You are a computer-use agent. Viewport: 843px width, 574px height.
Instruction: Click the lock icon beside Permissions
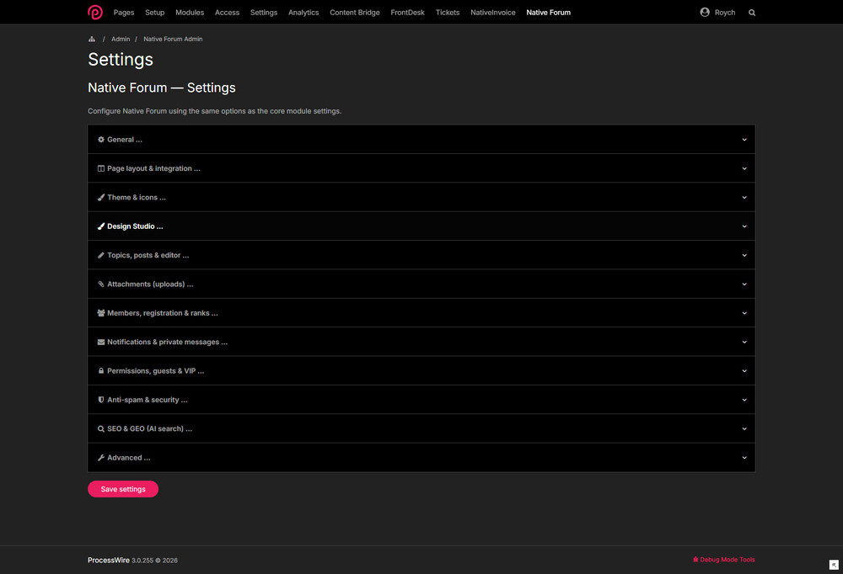[x=101, y=371]
